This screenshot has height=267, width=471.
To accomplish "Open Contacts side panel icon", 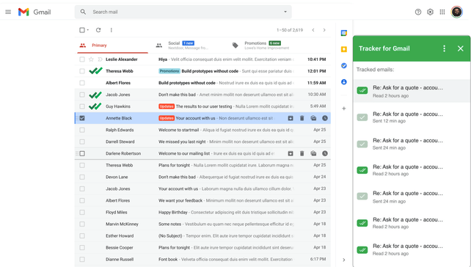I will click(344, 81).
